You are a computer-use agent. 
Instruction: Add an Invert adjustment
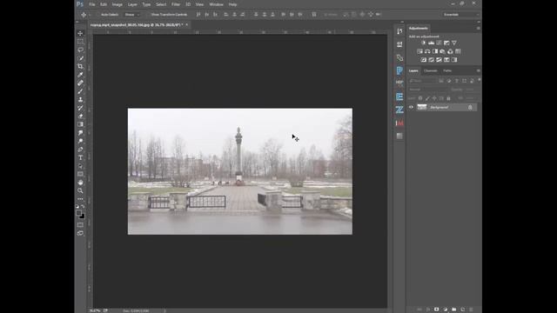click(x=424, y=60)
